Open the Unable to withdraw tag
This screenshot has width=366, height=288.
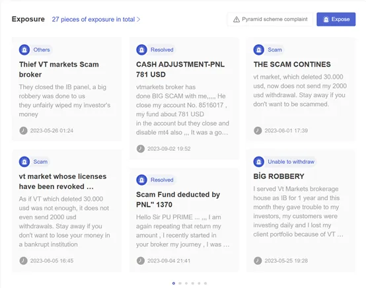[x=291, y=162]
